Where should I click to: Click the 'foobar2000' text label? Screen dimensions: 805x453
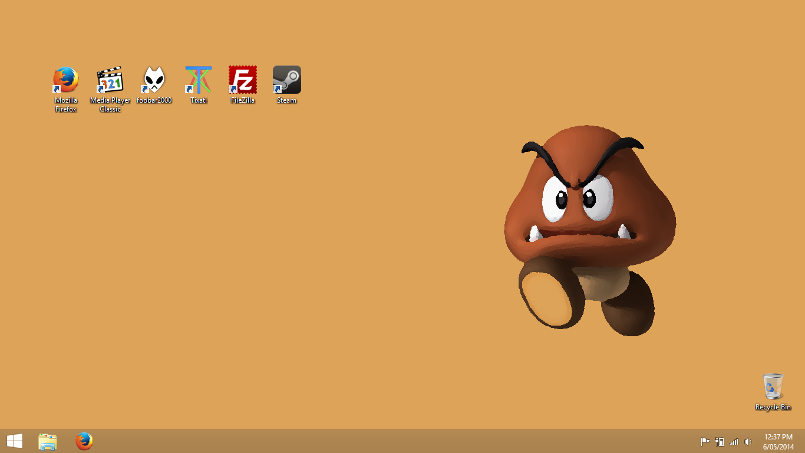tap(154, 101)
